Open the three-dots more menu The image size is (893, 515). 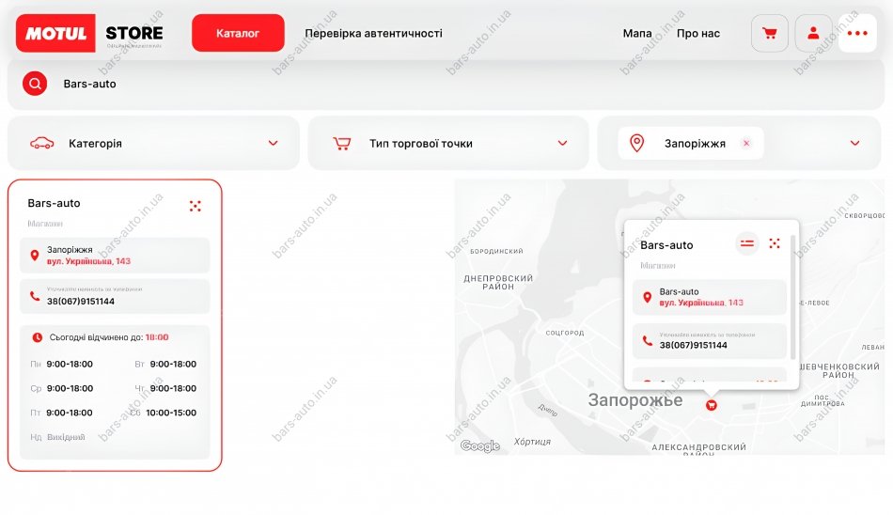tap(857, 33)
